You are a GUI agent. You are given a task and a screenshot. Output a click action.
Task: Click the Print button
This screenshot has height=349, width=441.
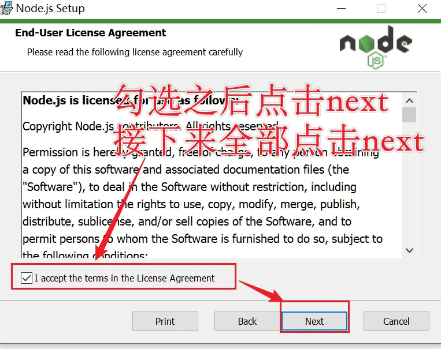(165, 321)
